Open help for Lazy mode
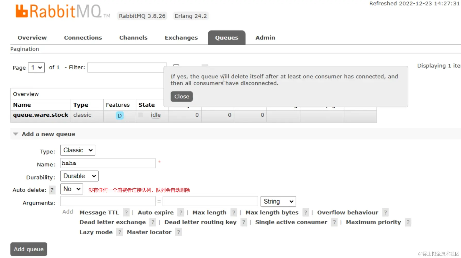The height and width of the screenshot is (258, 461). [x=120, y=232]
